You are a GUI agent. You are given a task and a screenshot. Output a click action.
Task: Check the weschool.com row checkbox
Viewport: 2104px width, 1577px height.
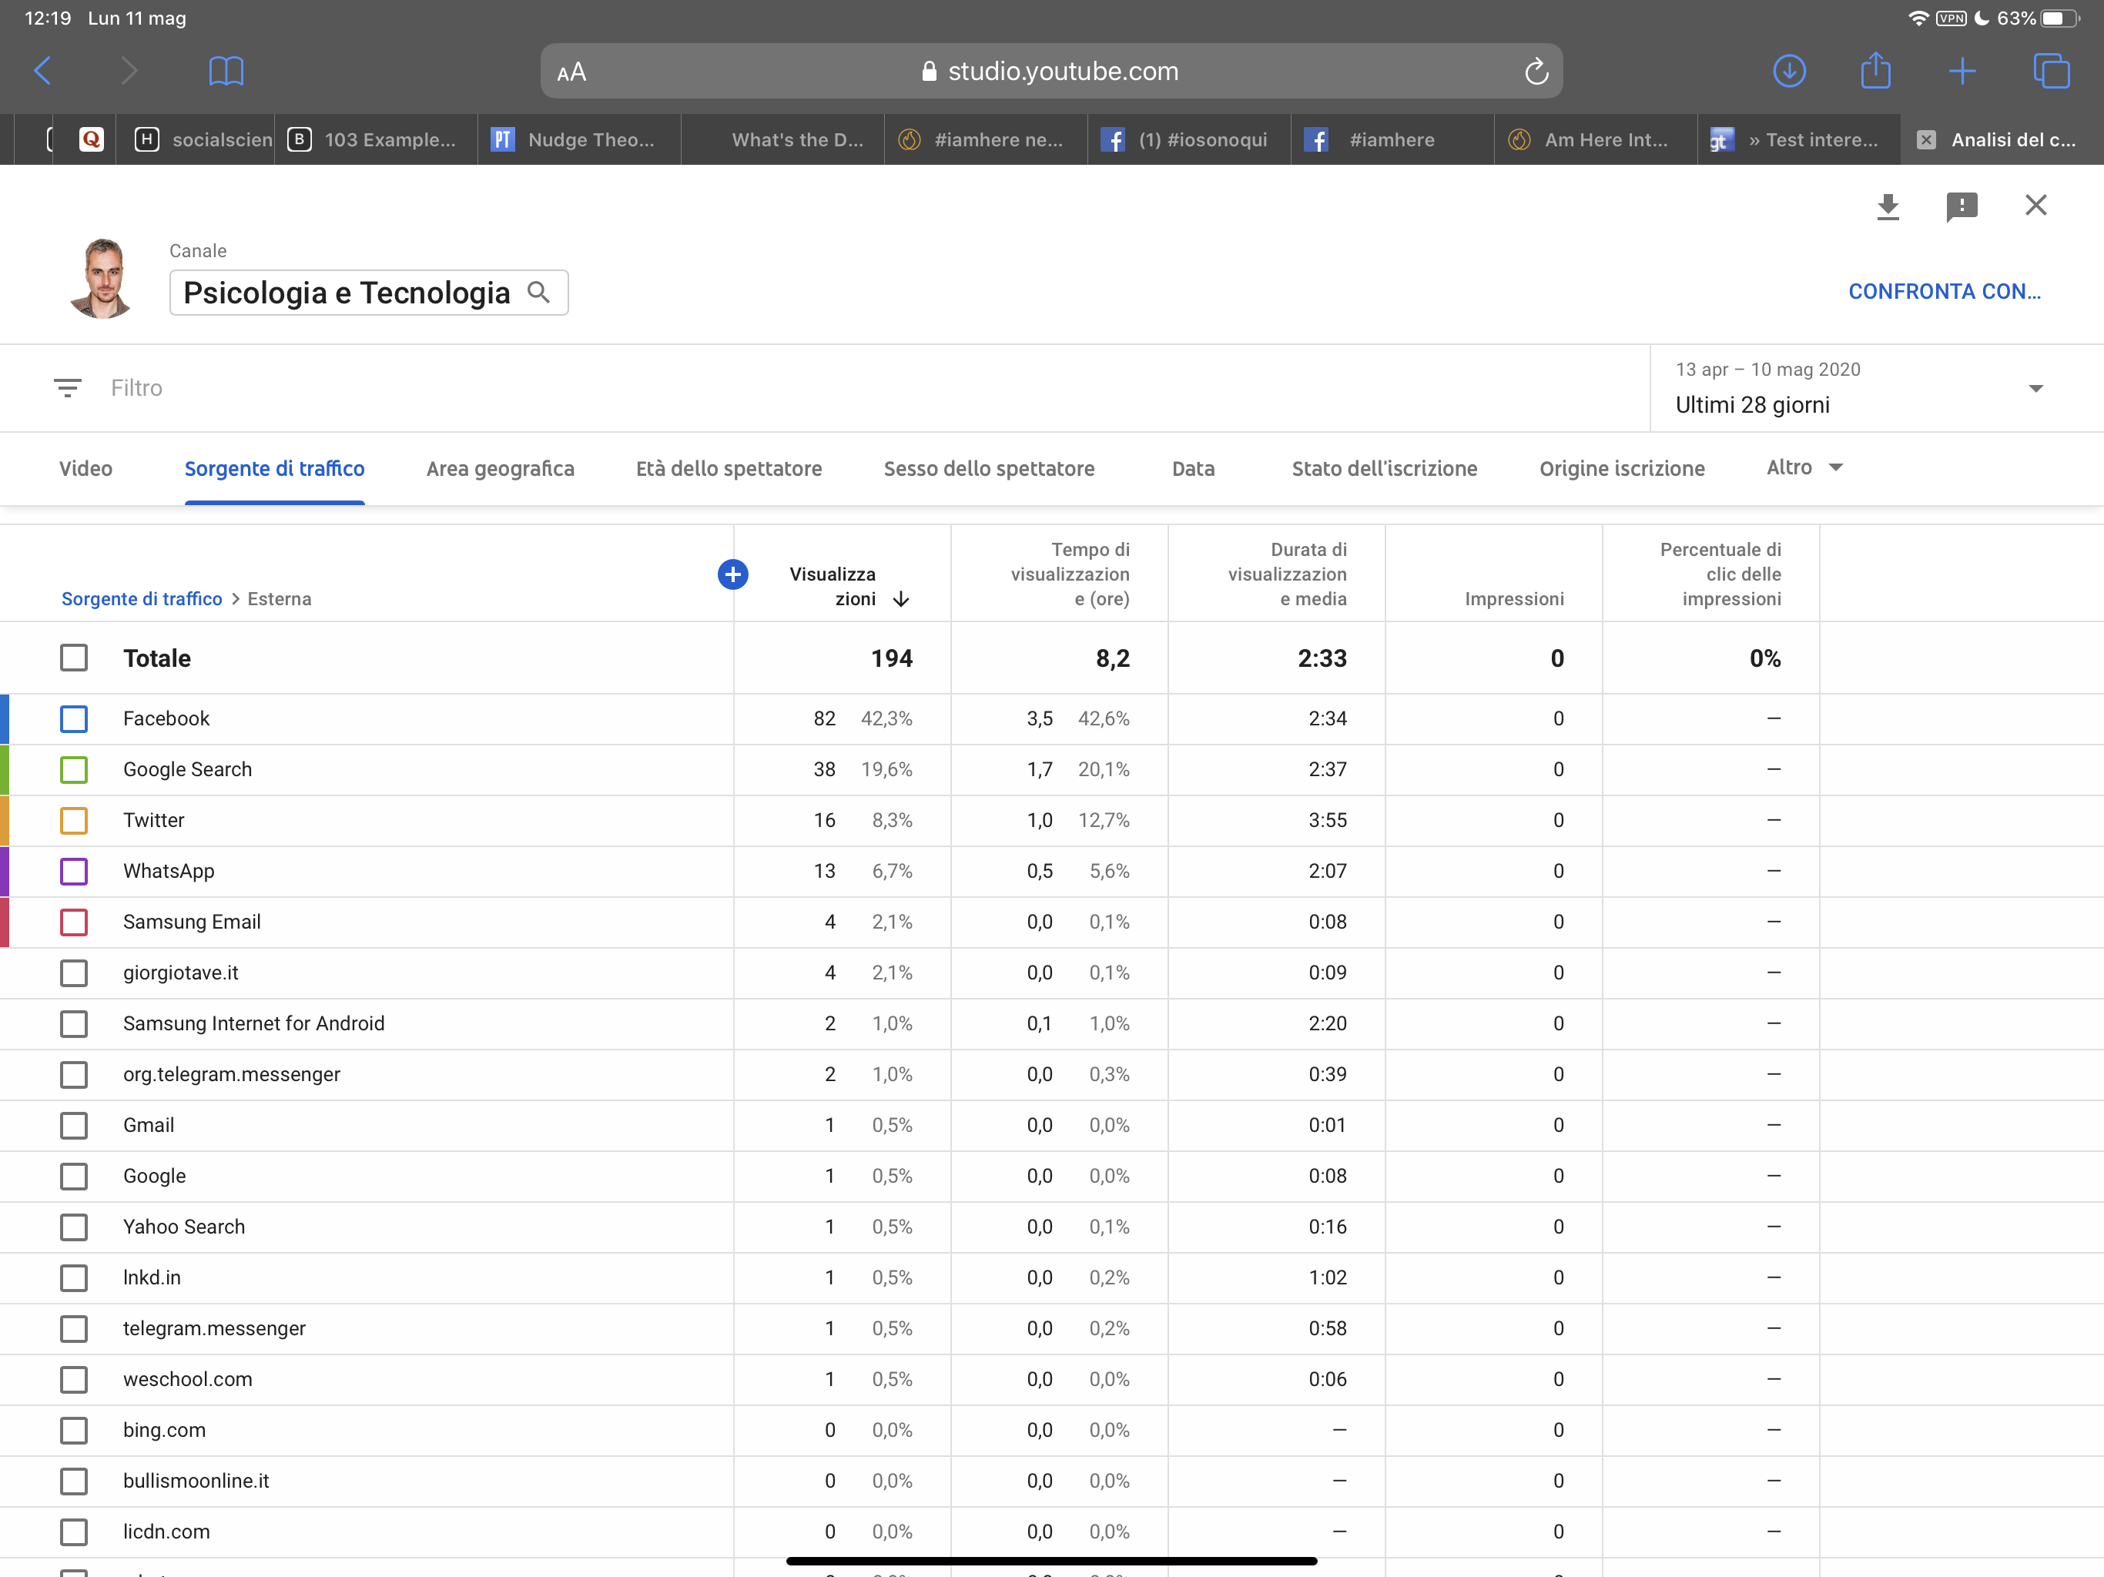click(73, 1379)
